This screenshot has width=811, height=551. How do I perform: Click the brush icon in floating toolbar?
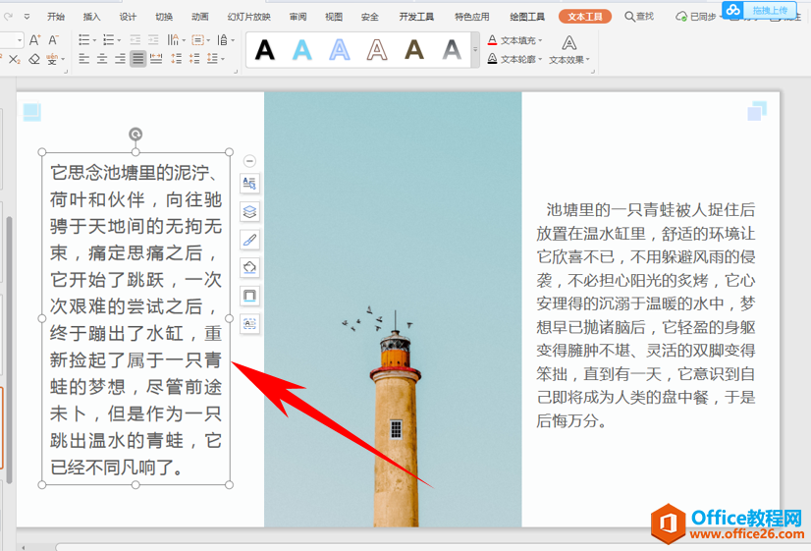click(249, 240)
